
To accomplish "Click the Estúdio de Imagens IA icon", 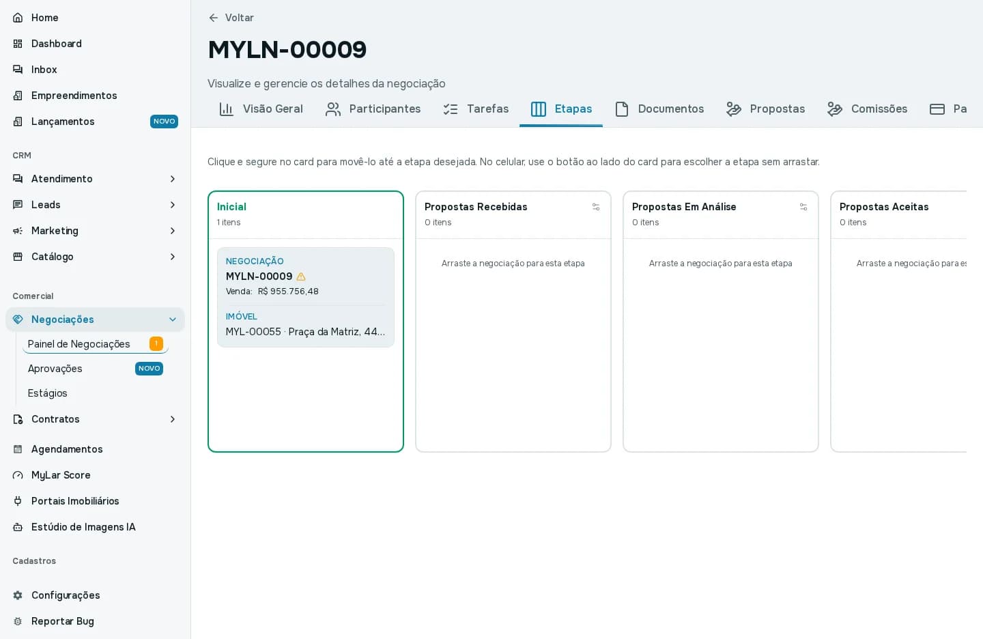I will pos(18,527).
